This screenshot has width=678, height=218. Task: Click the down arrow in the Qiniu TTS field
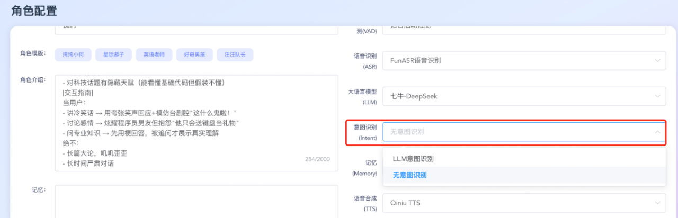point(657,203)
